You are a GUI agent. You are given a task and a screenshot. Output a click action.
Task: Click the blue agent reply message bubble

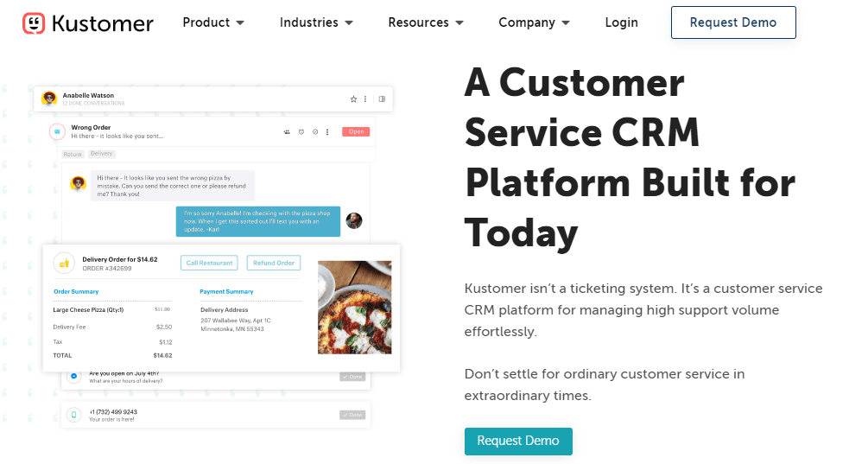258,221
